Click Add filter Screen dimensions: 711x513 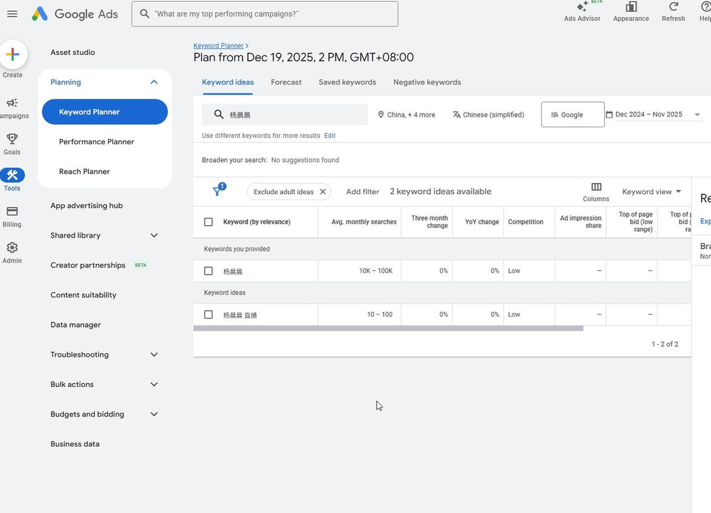click(x=363, y=192)
